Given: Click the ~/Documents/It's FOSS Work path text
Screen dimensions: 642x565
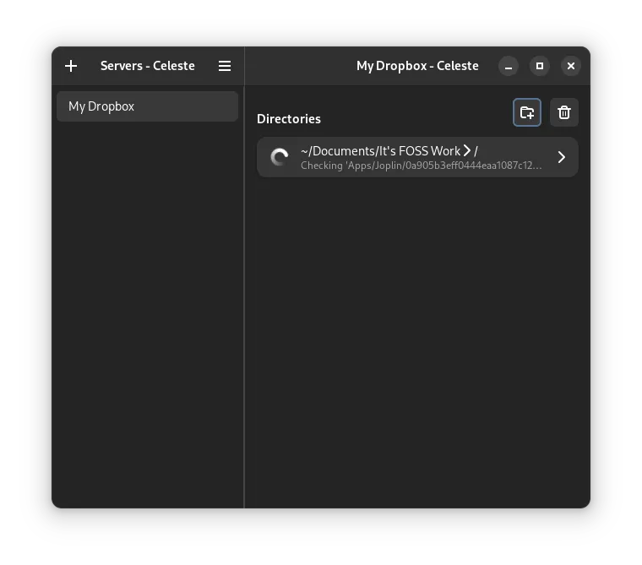Looking at the screenshot, I should [380, 151].
